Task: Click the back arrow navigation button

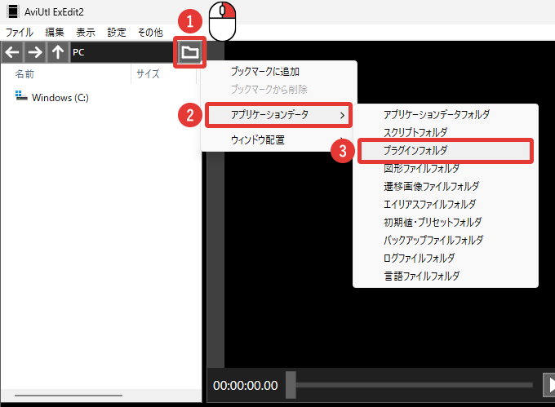Action: pyautogui.click(x=12, y=52)
